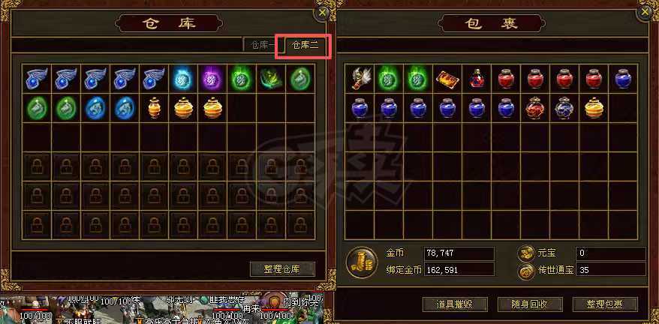This screenshot has height=324, width=659.
Task: Click the 元宝 ingot icon
Action: point(525,253)
